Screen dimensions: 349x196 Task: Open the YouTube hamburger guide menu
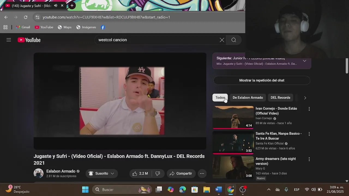(9, 40)
